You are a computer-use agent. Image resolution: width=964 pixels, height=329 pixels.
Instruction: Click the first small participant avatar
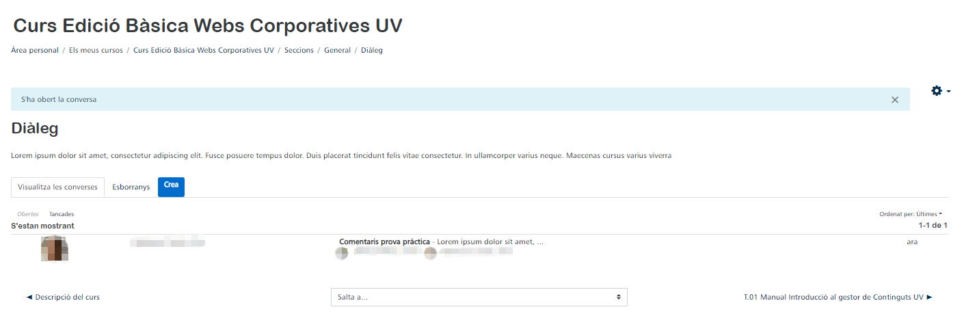pos(341,253)
